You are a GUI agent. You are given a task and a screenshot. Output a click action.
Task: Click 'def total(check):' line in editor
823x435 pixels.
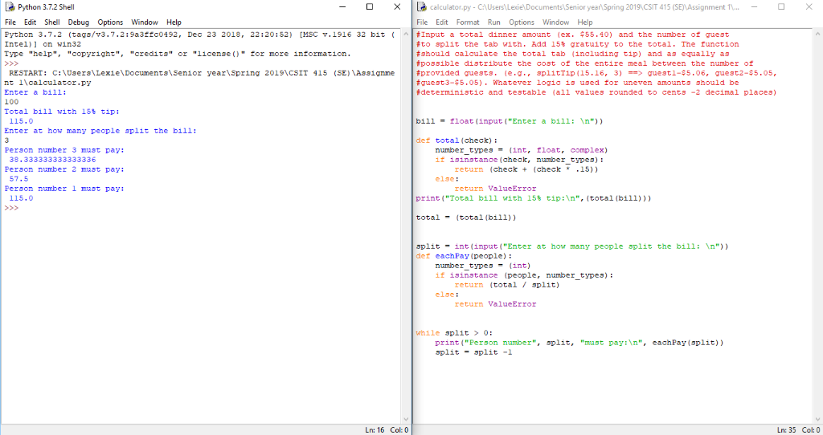tap(457, 140)
